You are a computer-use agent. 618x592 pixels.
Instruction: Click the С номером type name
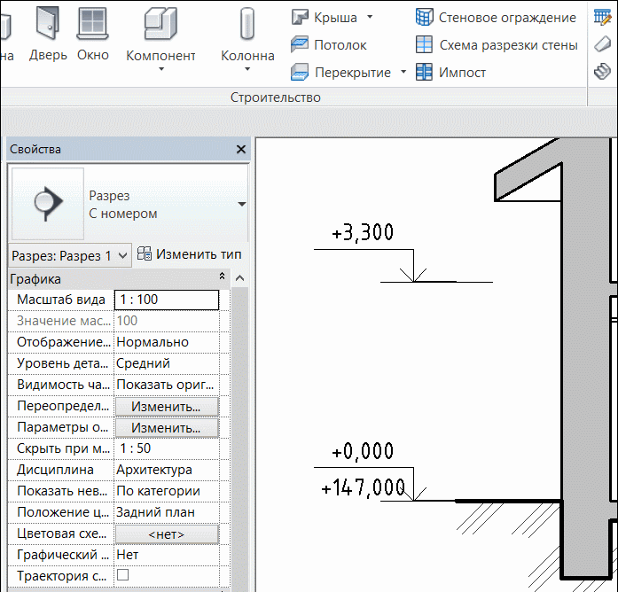(123, 214)
